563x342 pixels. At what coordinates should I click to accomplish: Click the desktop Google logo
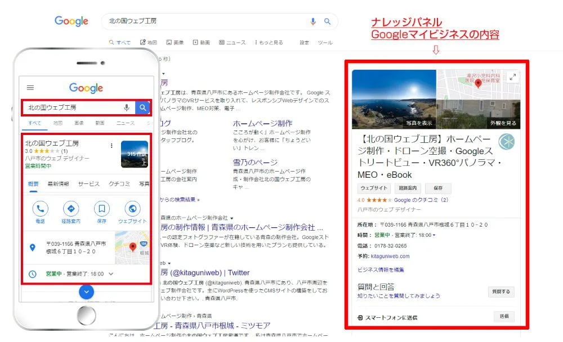click(x=72, y=21)
